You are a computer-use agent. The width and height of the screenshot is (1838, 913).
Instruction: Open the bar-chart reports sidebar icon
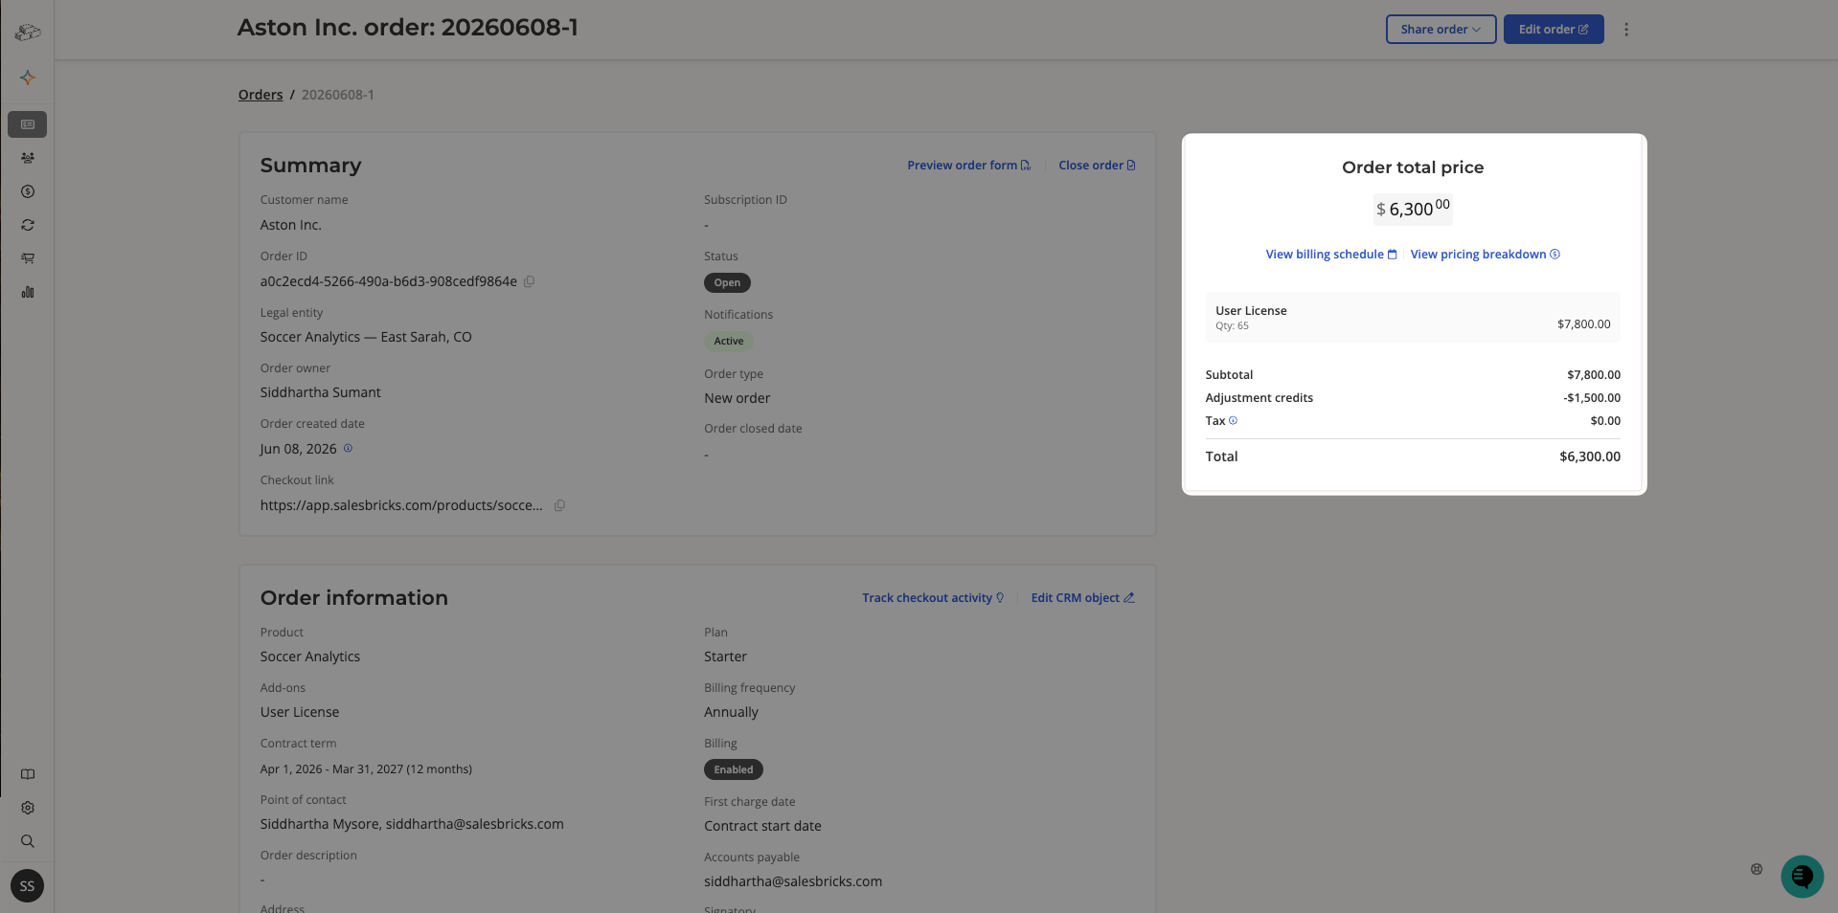pos(28,292)
